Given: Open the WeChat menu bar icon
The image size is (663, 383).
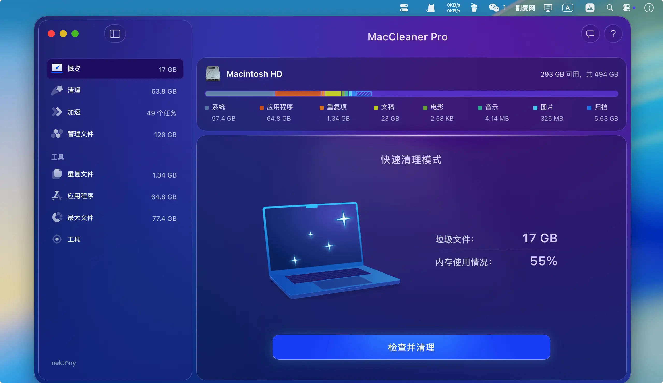Looking at the screenshot, I should pos(494,8).
